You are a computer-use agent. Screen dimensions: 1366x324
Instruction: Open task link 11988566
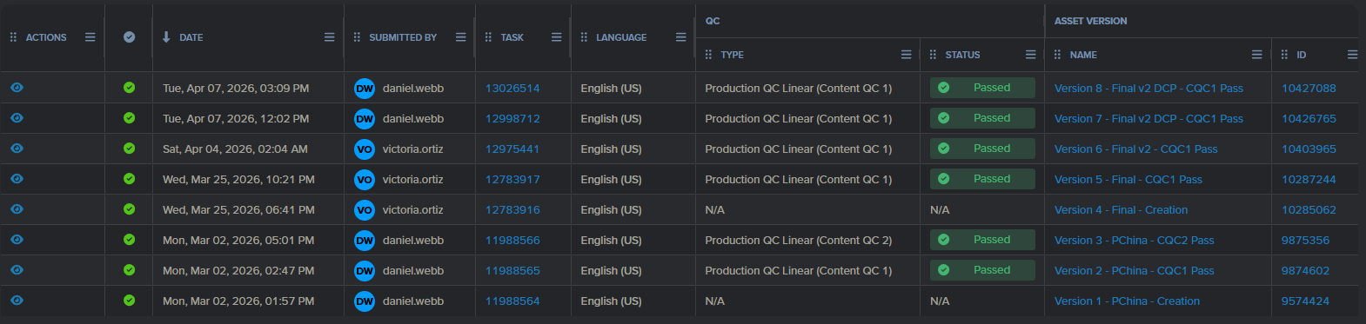tap(512, 241)
